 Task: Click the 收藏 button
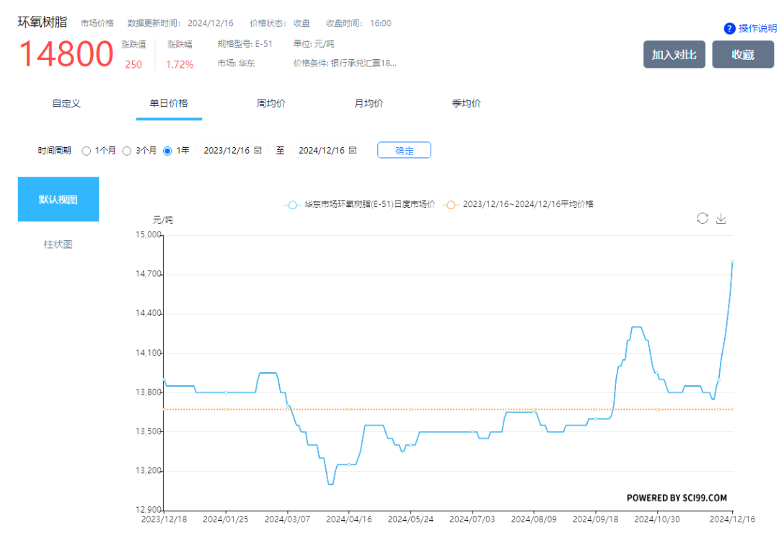click(x=743, y=55)
